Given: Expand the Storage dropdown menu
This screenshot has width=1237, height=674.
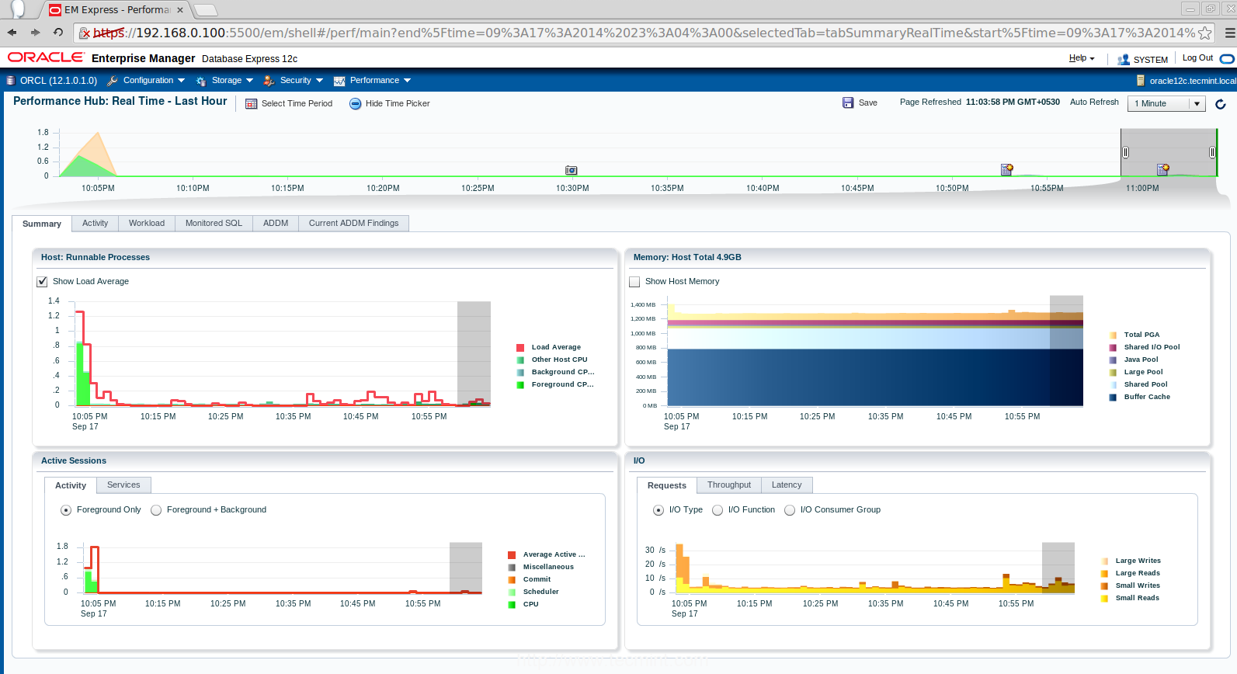Looking at the screenshot, I should click(225, 81).
